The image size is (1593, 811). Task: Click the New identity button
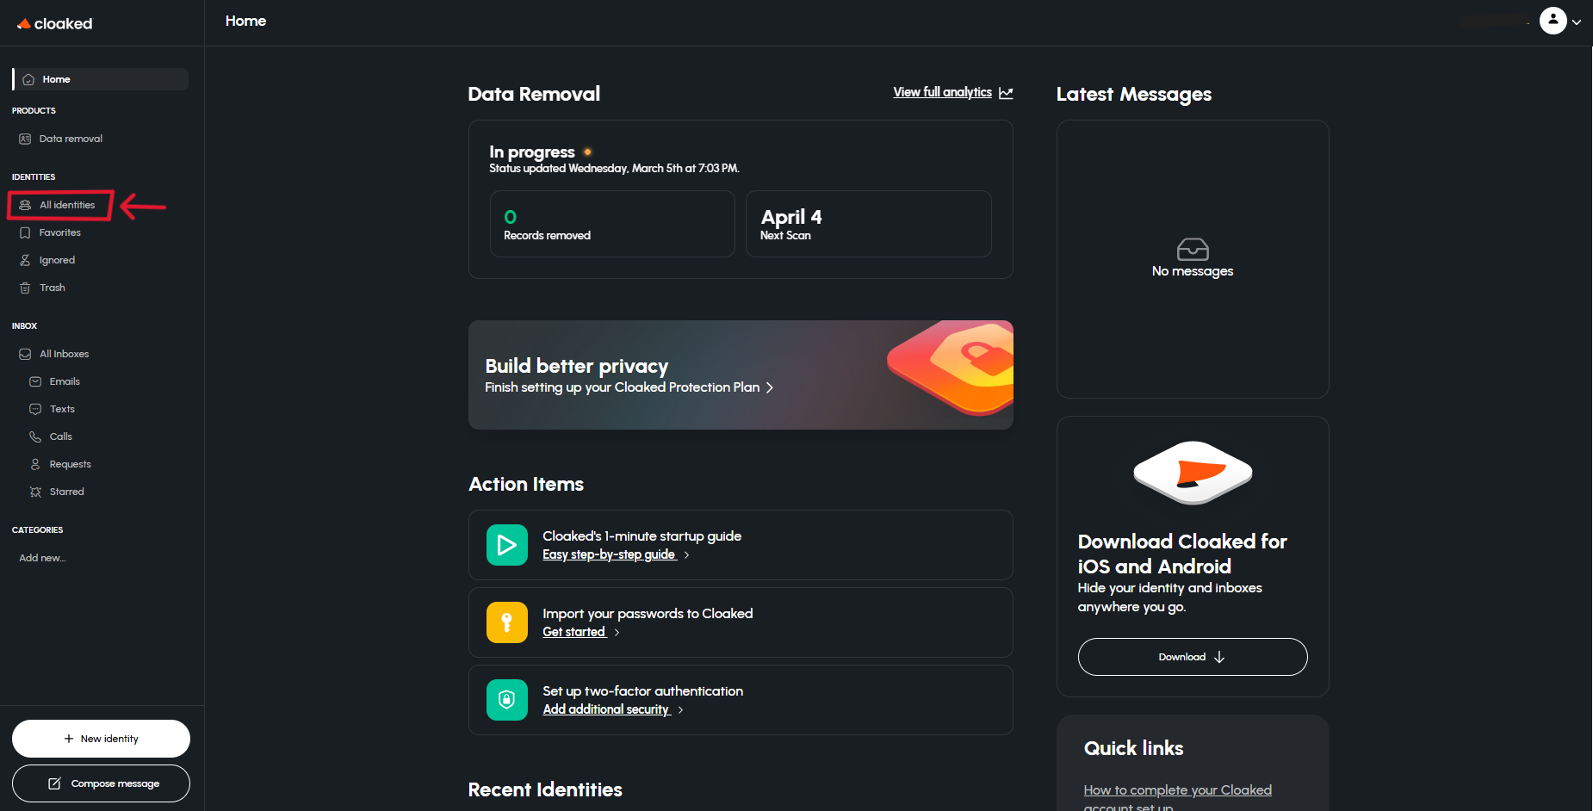point(101,739)
